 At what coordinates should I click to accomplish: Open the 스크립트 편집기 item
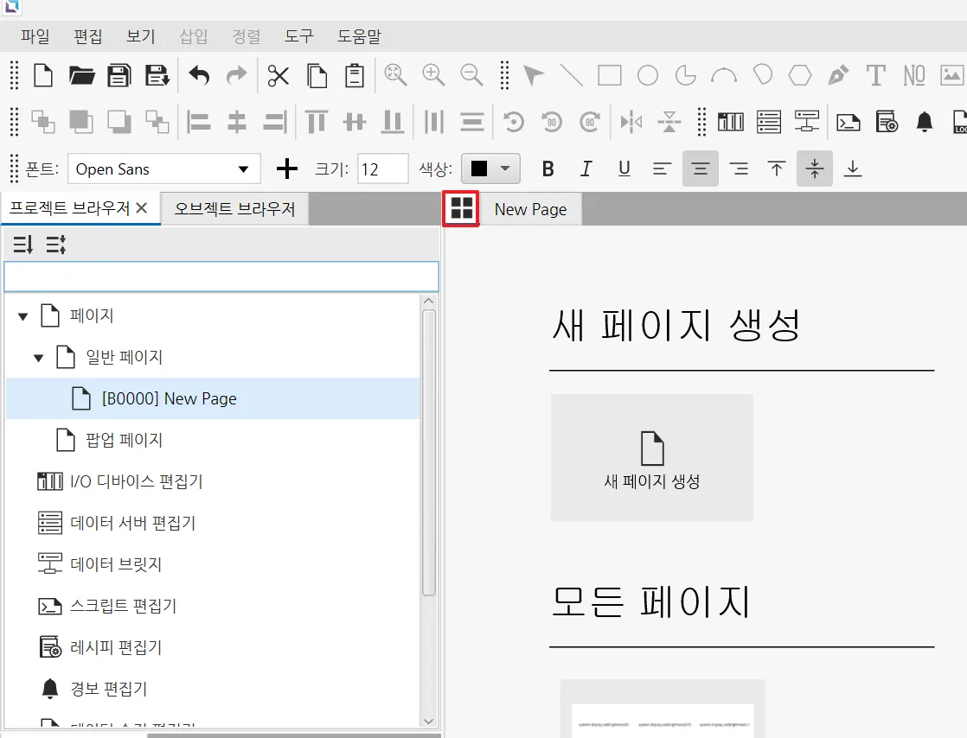(123, 606)
